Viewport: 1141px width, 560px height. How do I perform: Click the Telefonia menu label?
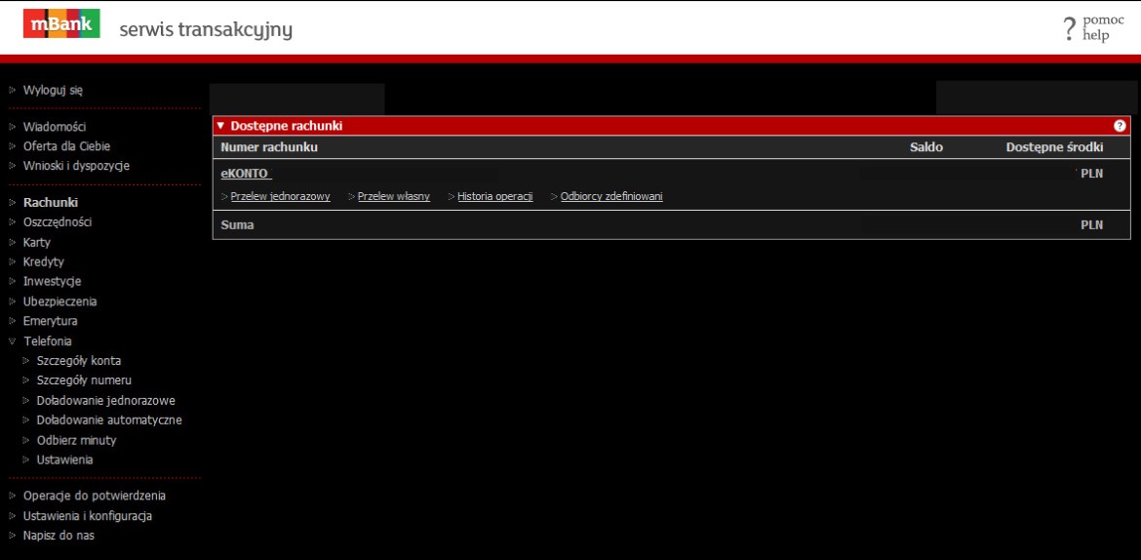click(x=48, y=340)
